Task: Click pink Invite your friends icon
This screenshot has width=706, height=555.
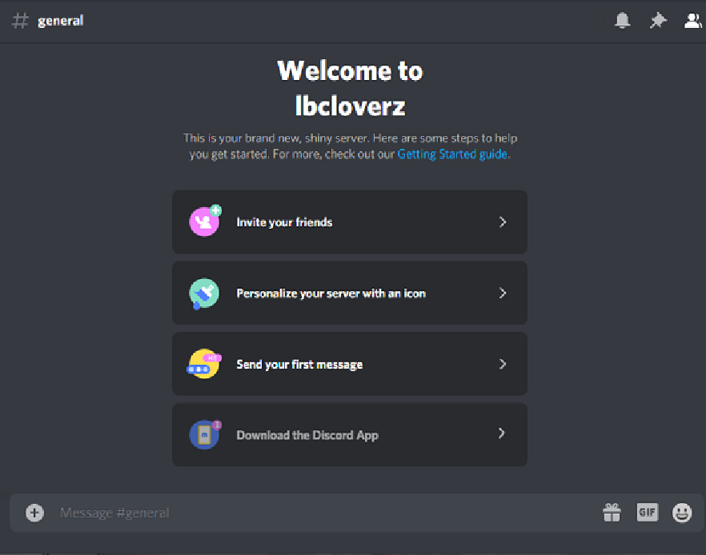Action: 205,221
